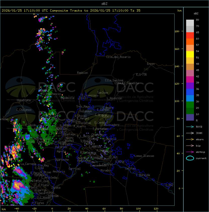Click the MENDOZA city label on map
The height and width of the screenshot is (212, 209).
click(x=61, y=128)
